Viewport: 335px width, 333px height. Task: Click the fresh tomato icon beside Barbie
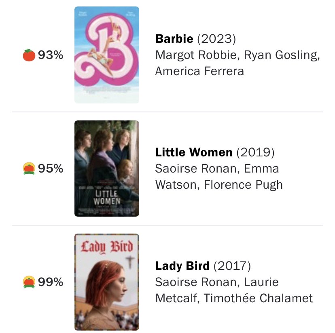coord(29,55)
